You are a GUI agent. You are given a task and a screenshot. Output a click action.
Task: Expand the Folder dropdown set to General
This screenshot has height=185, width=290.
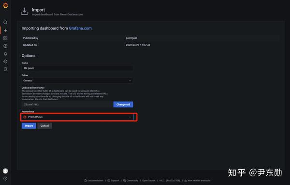pyautogui.click(x=77, y=80)
